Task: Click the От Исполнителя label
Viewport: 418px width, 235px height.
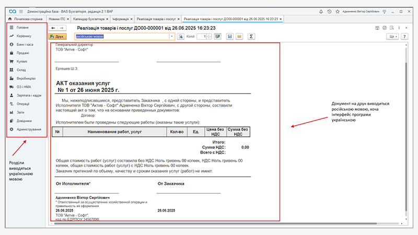Action: coord(73,184)
